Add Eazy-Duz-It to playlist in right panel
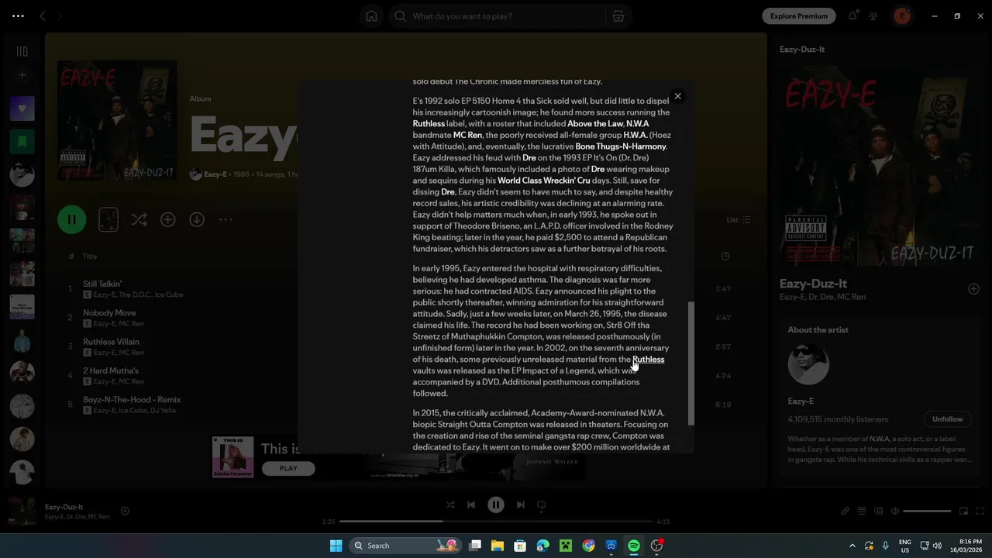Viewport: 992px width, 558px height. (x=973, y=289)
